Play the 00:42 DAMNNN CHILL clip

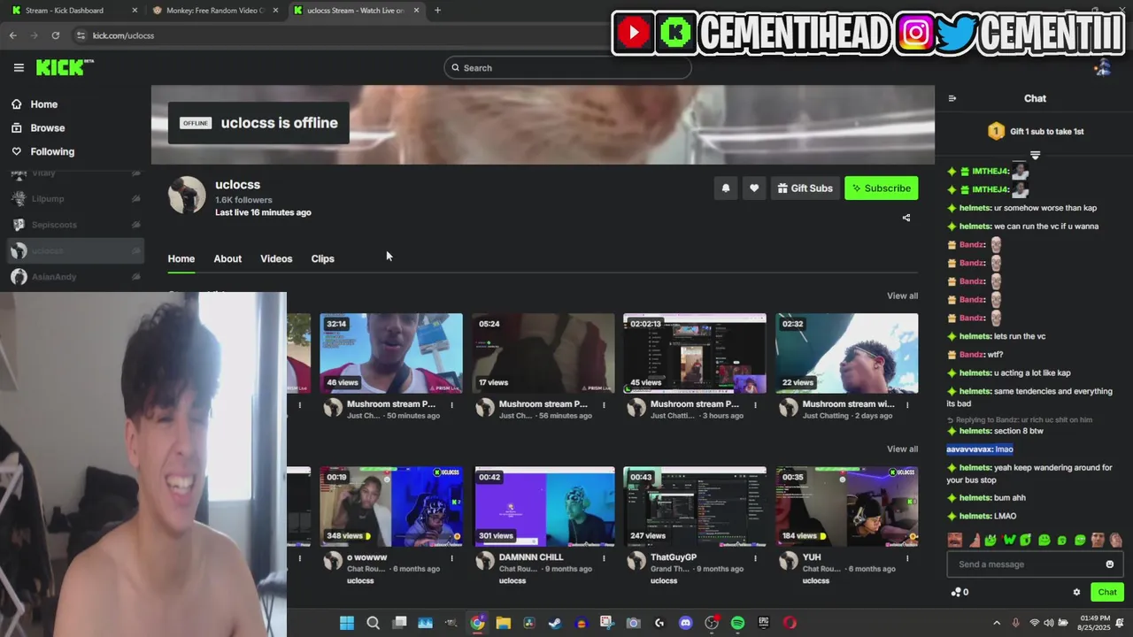(x=543, y=507)
